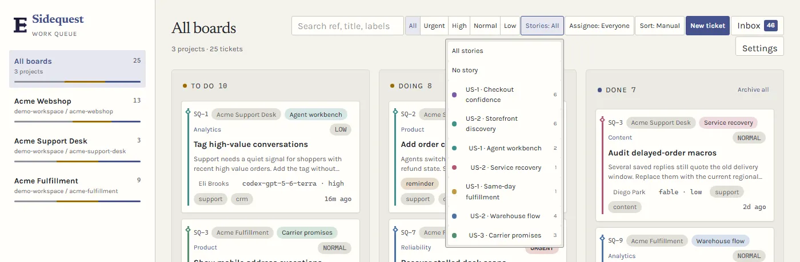Viewport: 800px width, 262px height.
Task: Select the purple dot for US-1 Checkout confidence
Action: click(454, 95)
